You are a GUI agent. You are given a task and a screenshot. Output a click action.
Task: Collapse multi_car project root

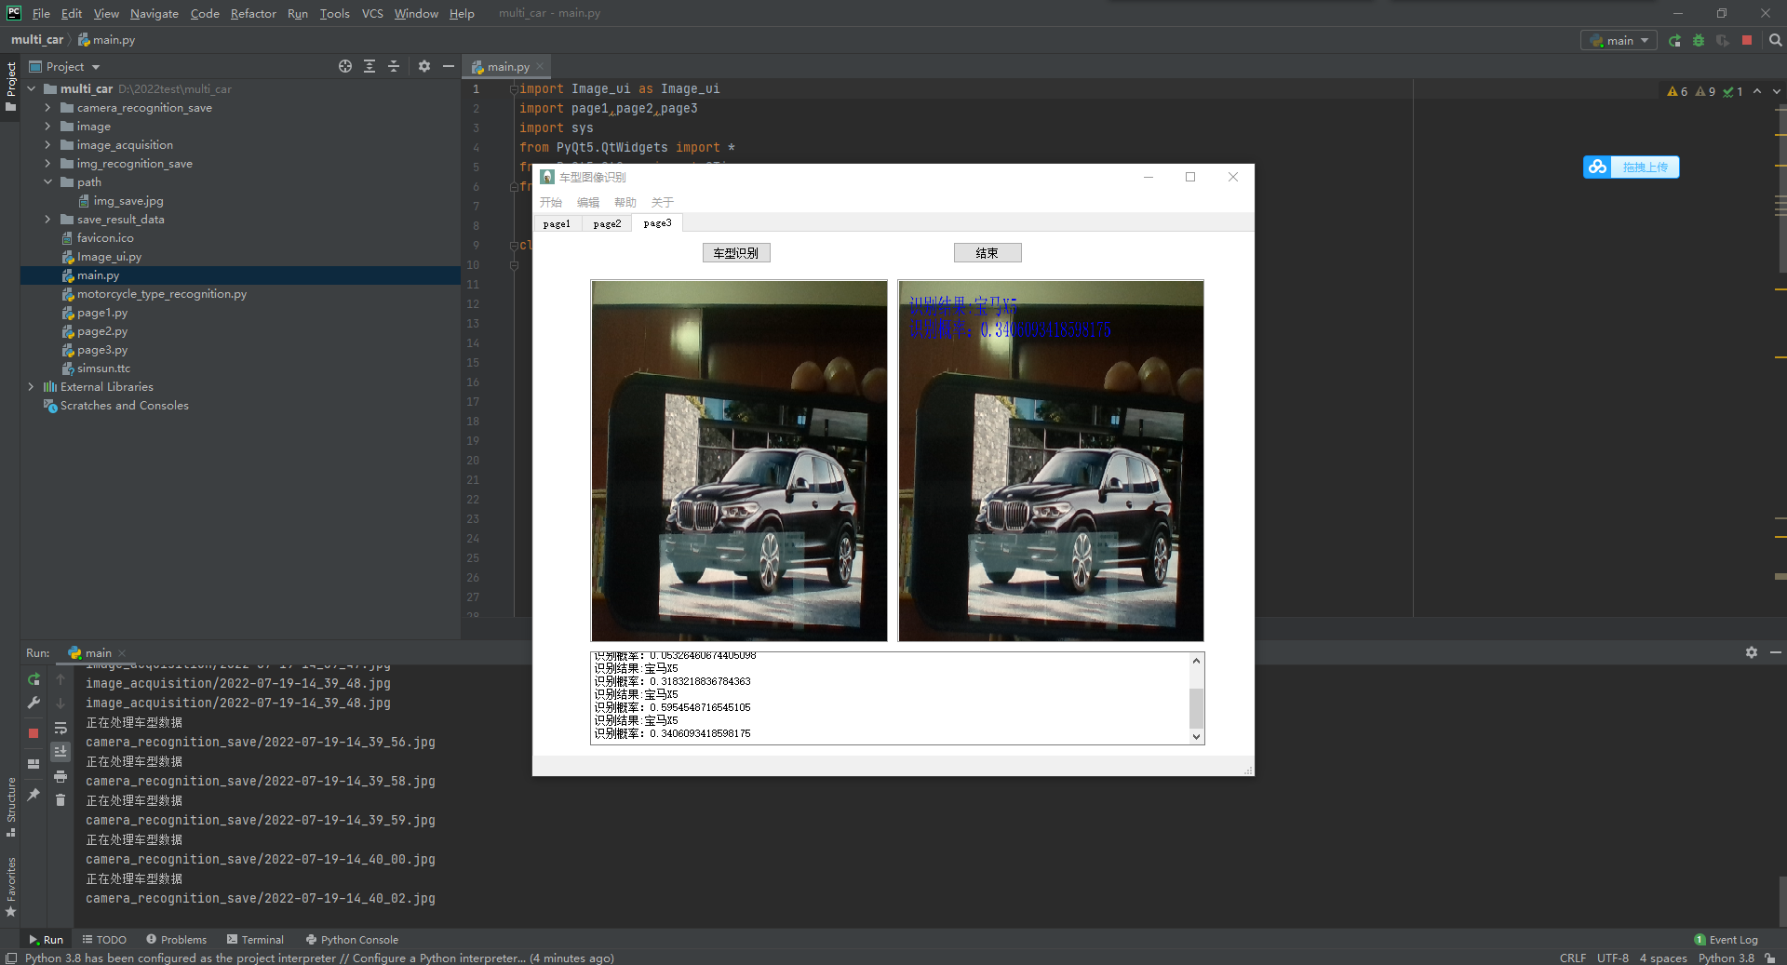pos(31,89)
